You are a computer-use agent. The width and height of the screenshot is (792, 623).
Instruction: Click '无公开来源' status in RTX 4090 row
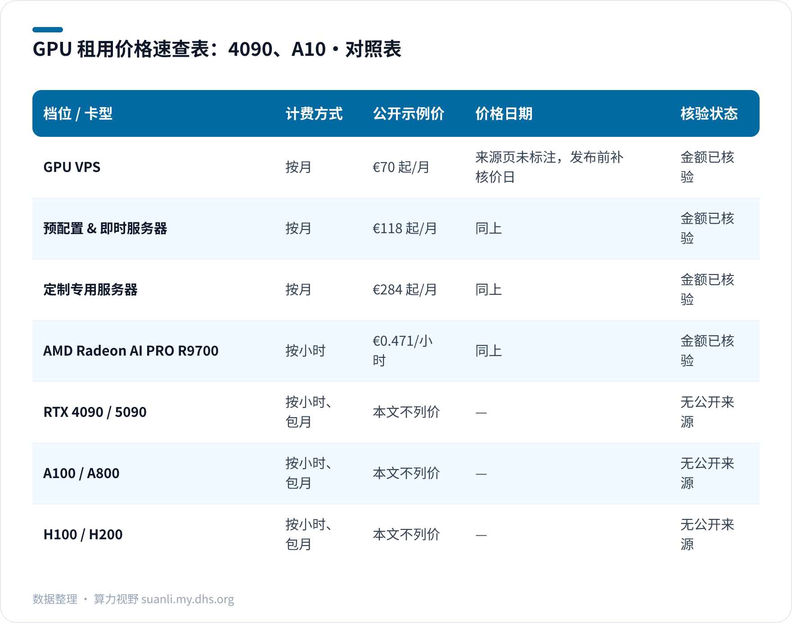click(707, 412)
